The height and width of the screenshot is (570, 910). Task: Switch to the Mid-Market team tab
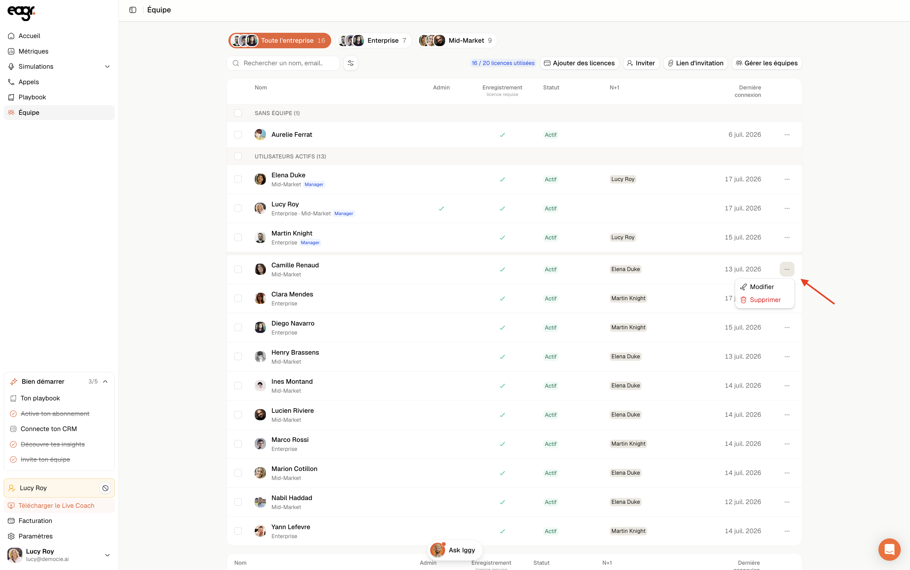pos(457,40)
